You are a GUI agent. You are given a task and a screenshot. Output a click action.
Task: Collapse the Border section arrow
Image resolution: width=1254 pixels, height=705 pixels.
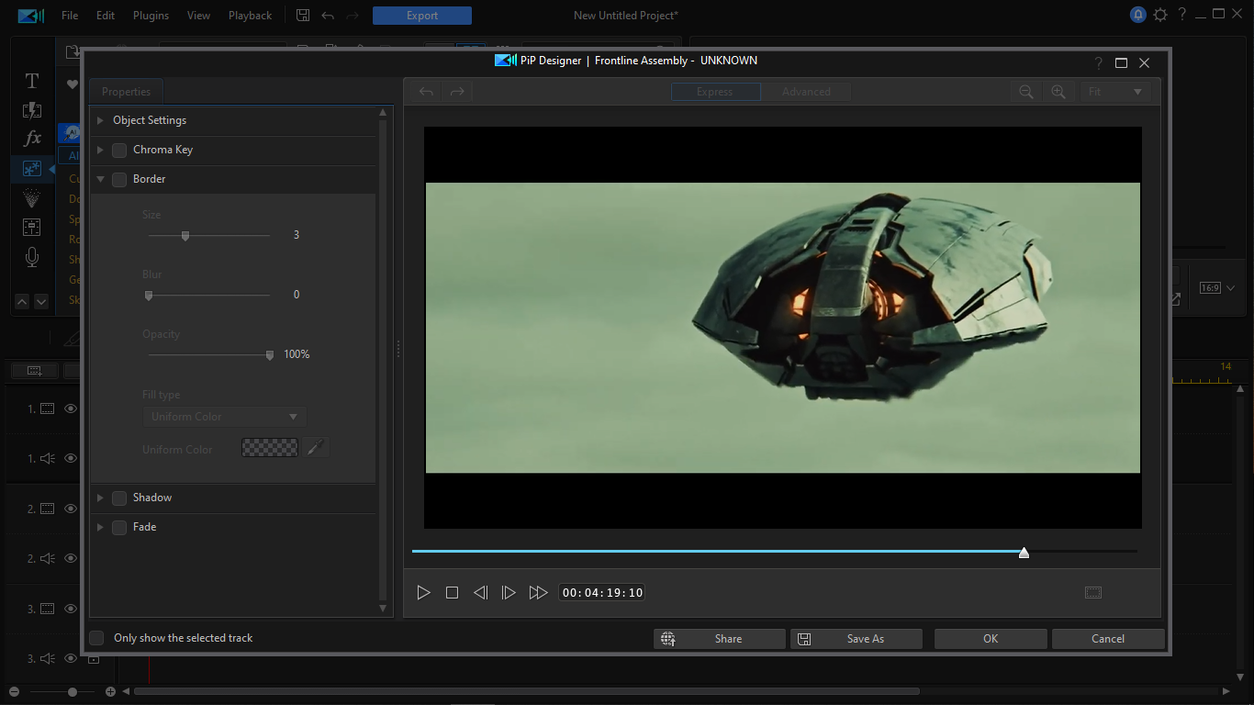(100, 179)
